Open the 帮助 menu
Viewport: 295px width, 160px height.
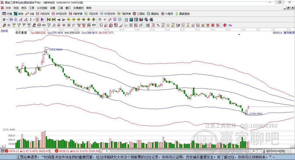click(89, 8)
